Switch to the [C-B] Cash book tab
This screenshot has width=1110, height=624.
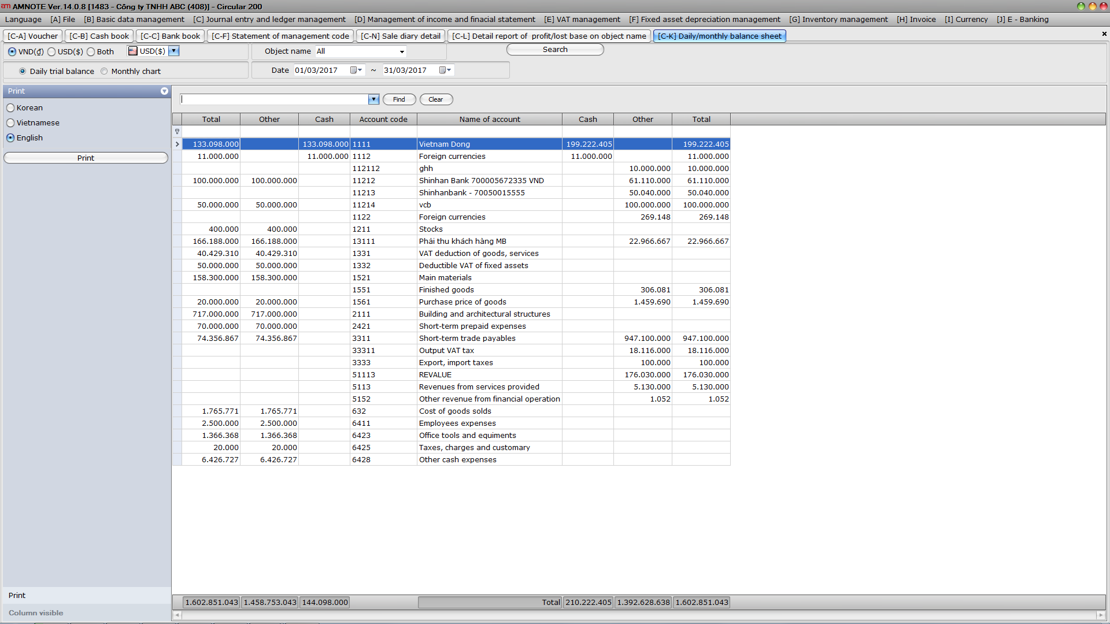pos(99,36)
